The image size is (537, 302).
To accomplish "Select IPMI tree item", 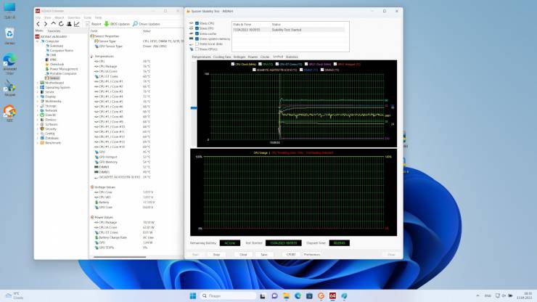I will click(53, 60).
